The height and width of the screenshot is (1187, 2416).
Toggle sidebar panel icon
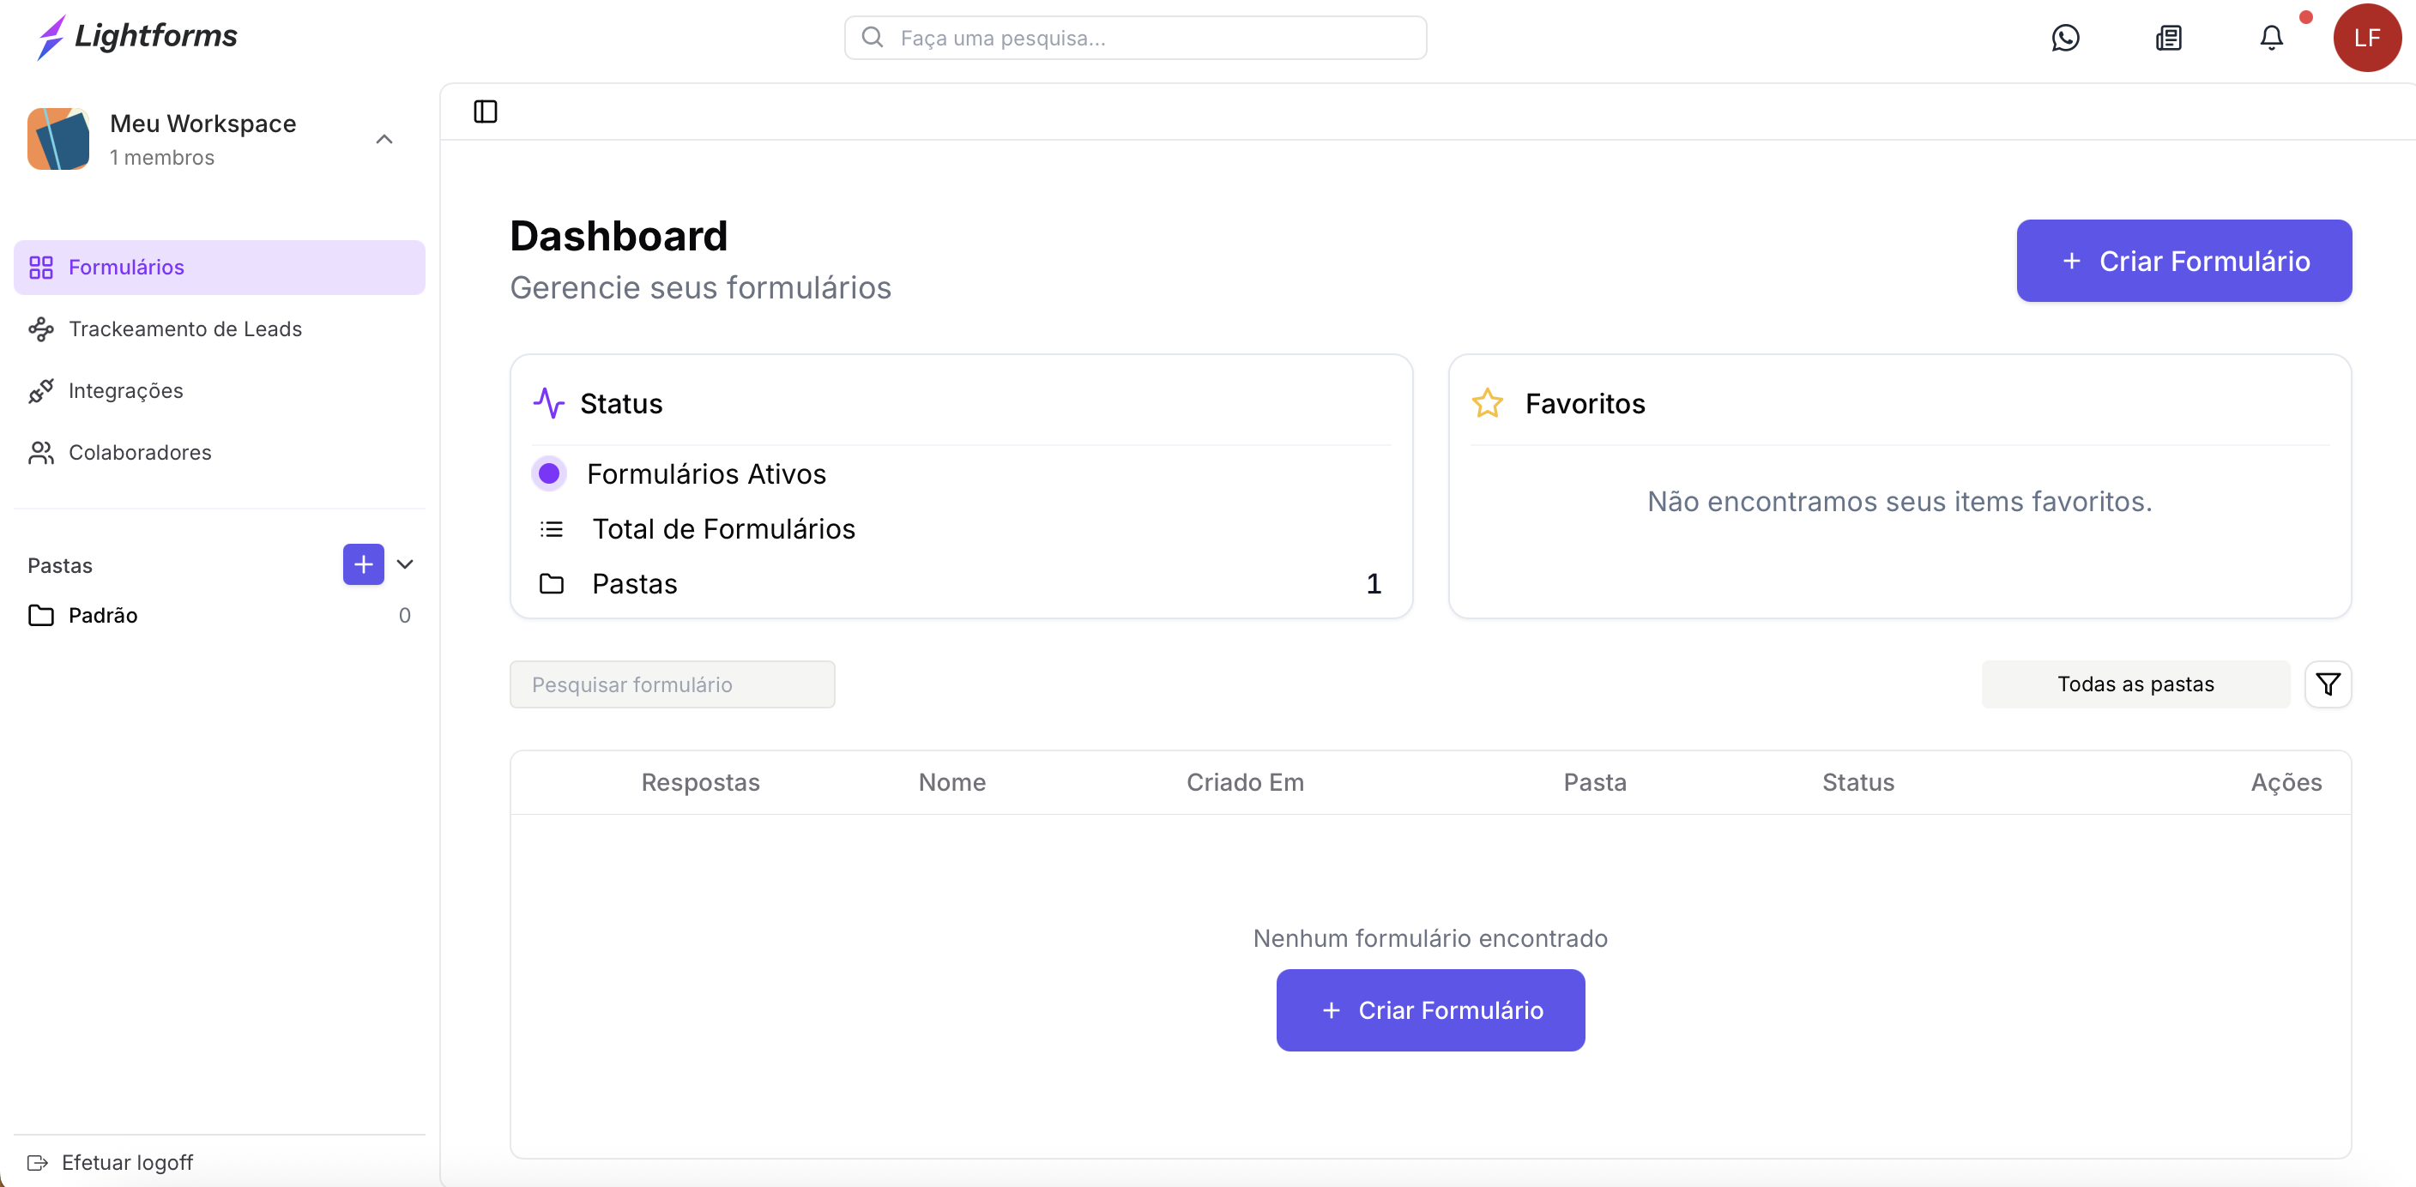(x=485, y=111)
